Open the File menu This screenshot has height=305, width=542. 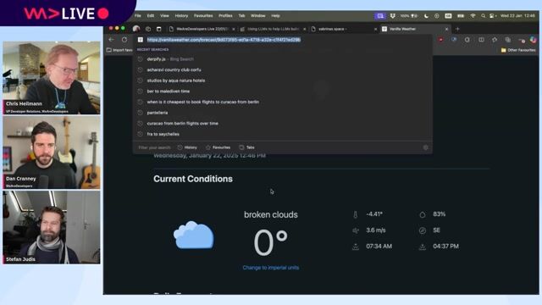click(137, 16)
